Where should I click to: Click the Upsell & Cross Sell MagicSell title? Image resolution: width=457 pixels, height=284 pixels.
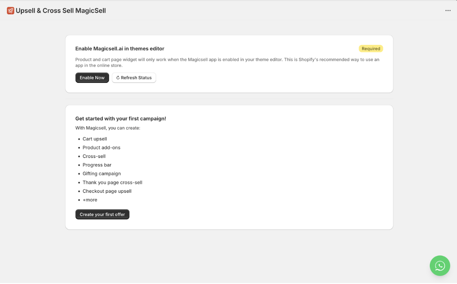click(61, 11)
